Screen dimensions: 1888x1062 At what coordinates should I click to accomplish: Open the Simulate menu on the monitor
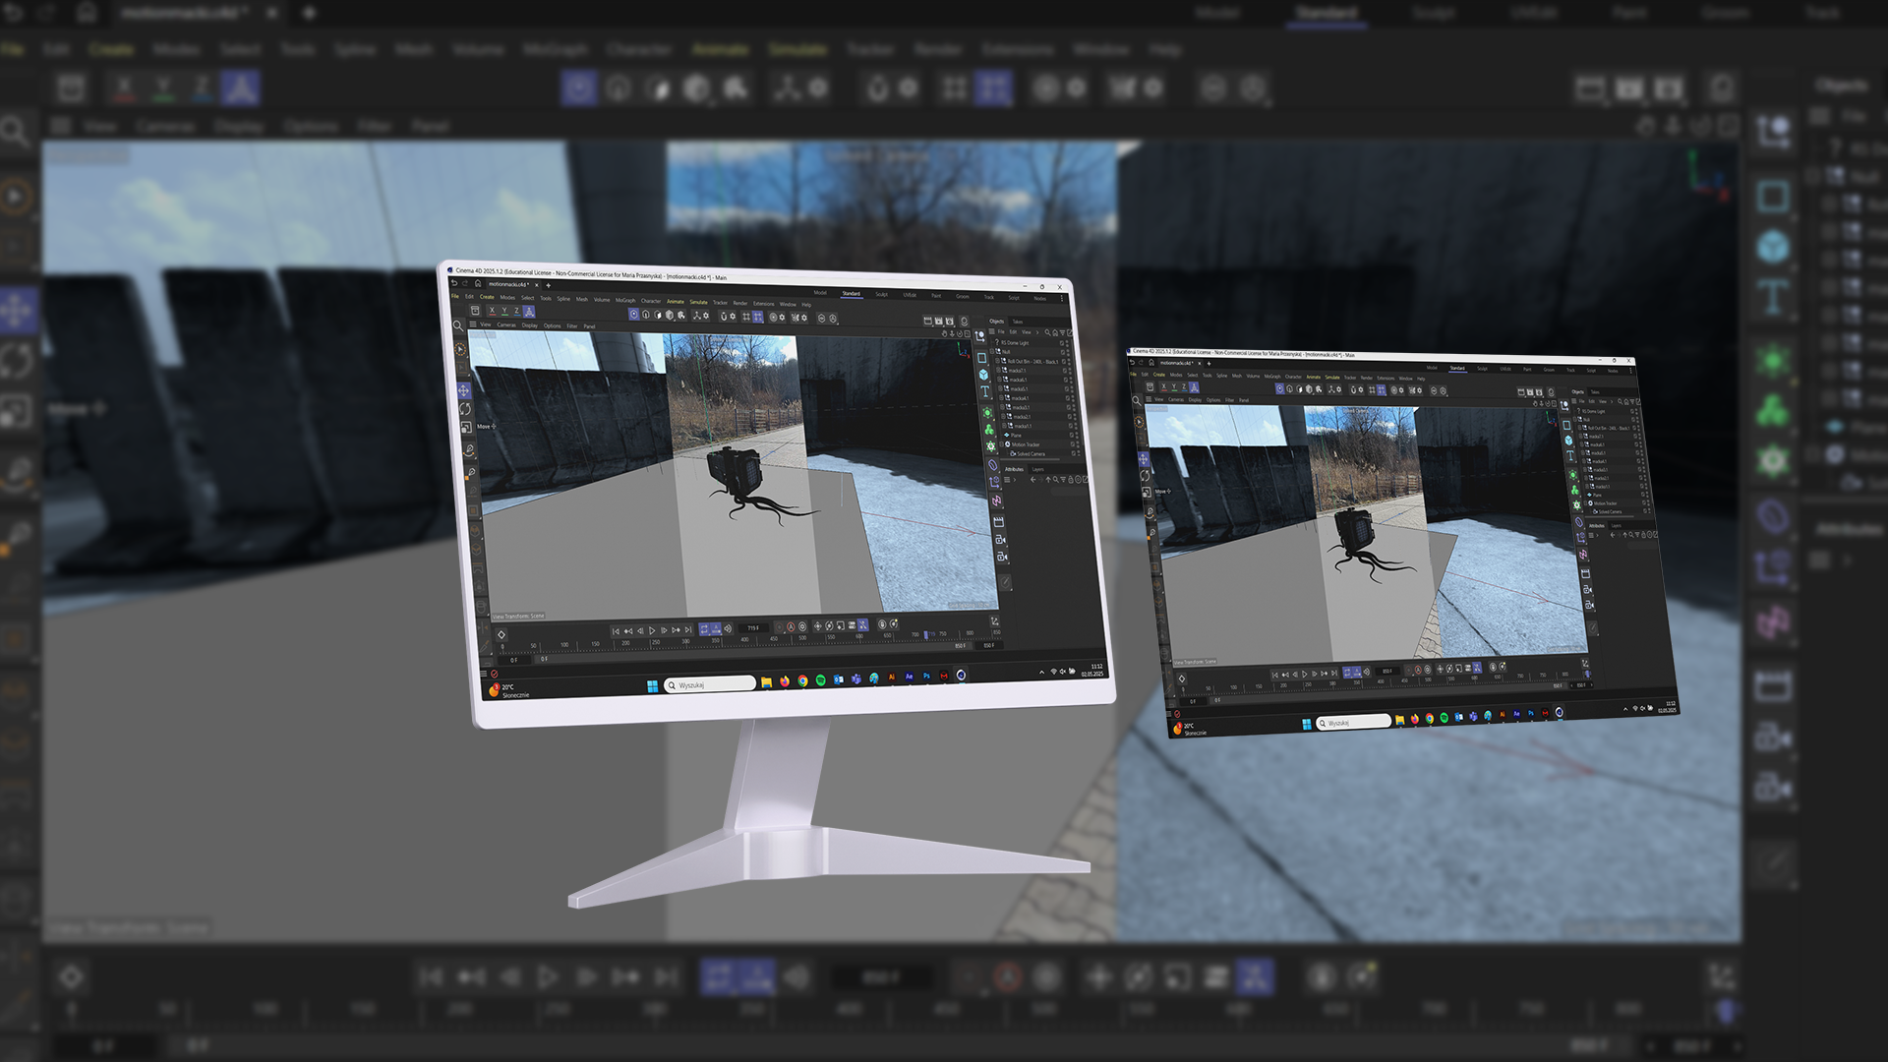click(698, 302)
